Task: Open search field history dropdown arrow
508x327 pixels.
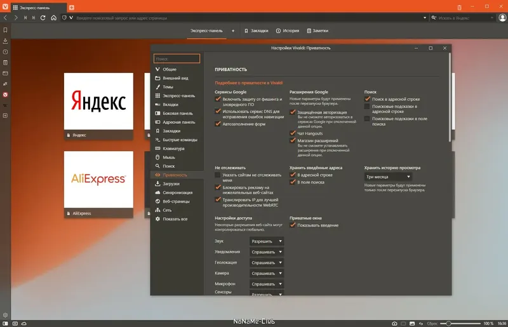Action: [x=491, y=18]
